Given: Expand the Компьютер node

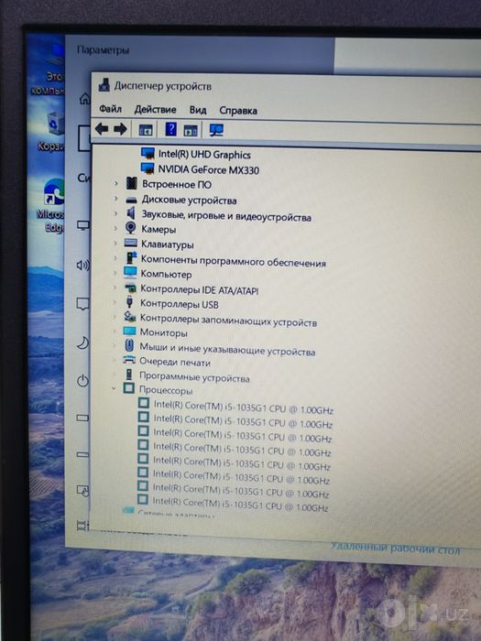Looking at the screenshot, I should [115, 273].
